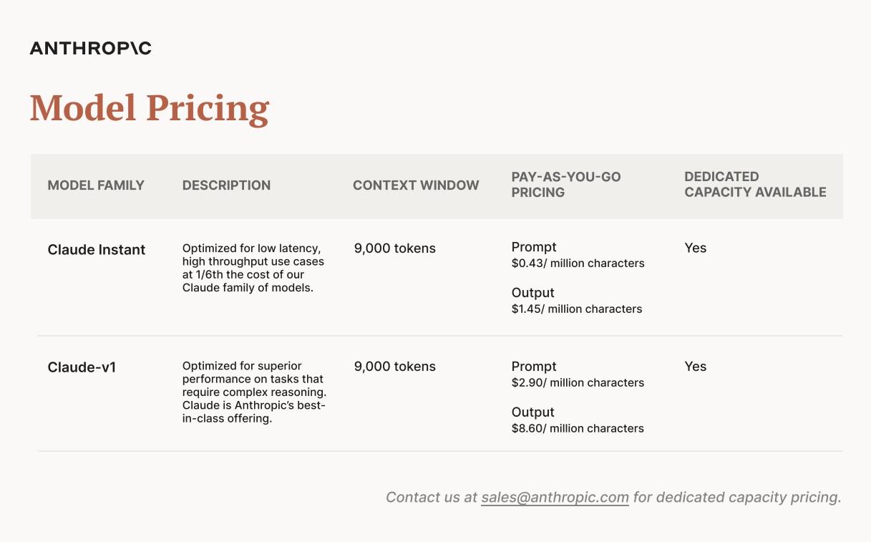Click Claude-v1's 9,000 tokens value
871x542 pixels.
click(394, 367)
